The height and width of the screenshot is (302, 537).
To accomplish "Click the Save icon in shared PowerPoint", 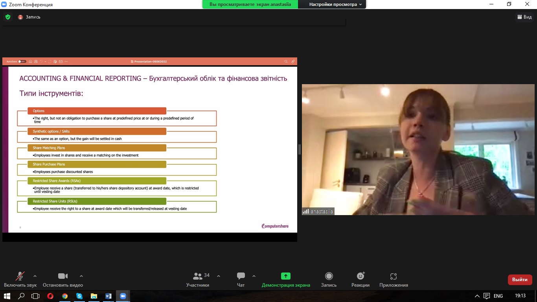I will click(36, 61).
